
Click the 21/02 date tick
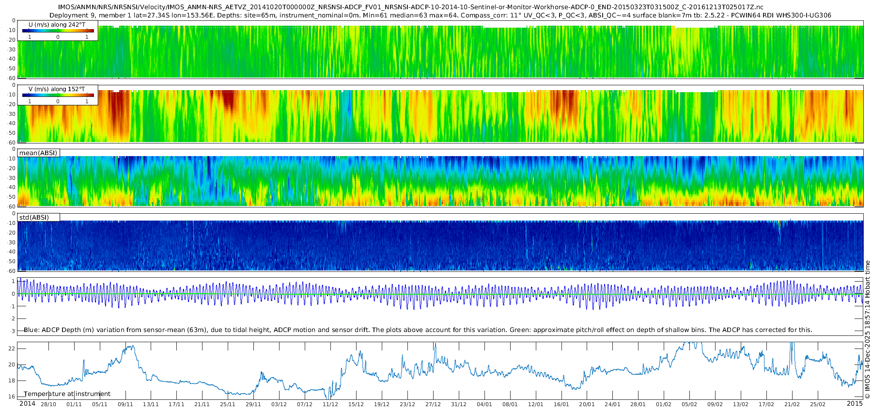coord(792,404)
